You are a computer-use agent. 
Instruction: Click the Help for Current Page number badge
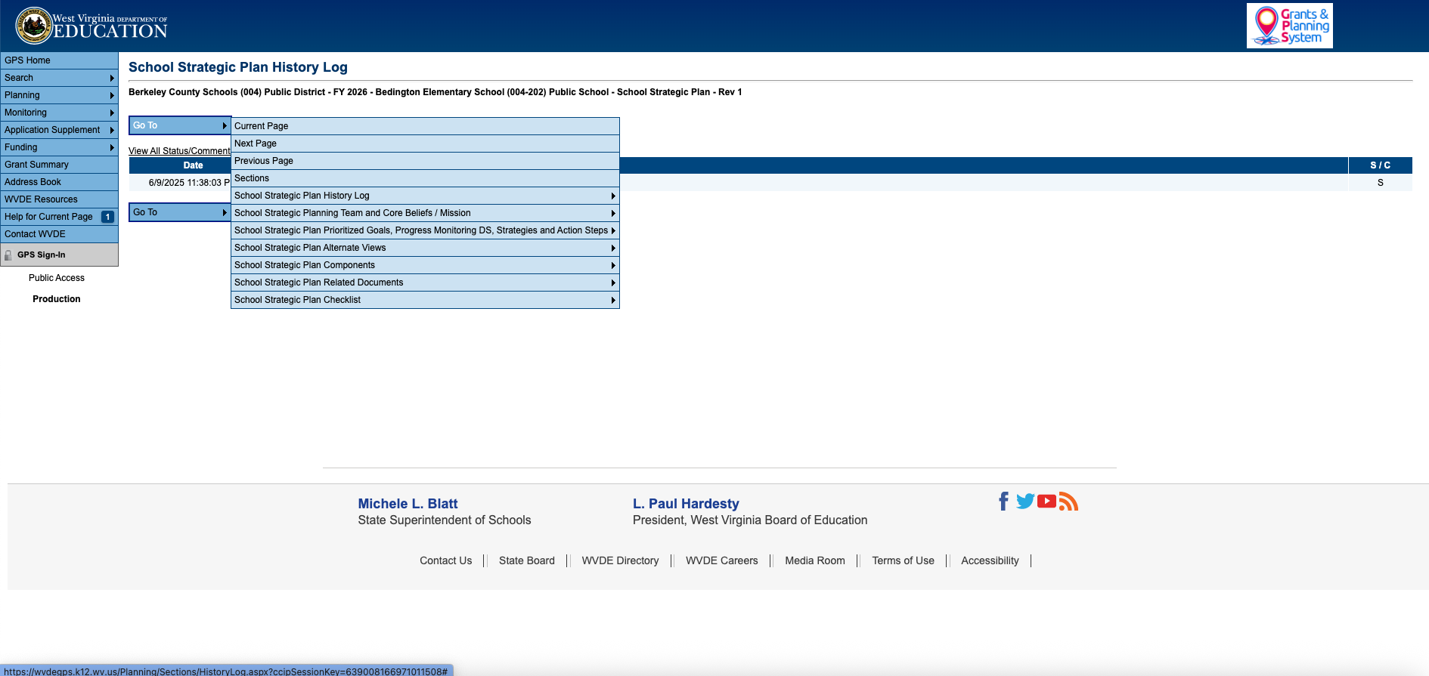click(107, 217)
